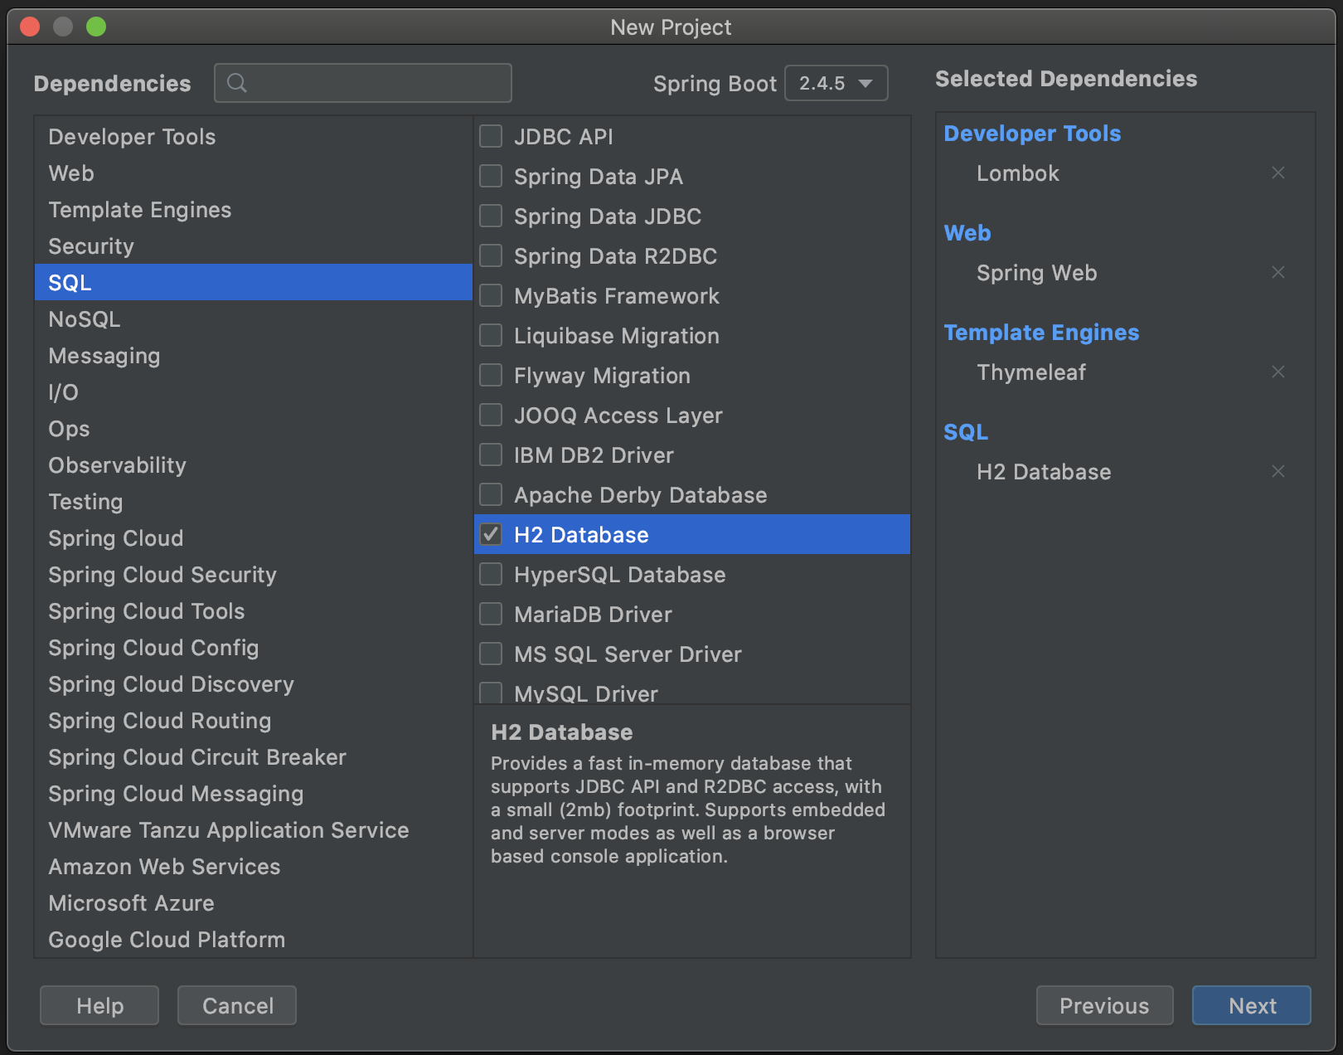Screen dimensions: 1343x1055
Task: Click Thymeleaf in selected dependencies
Action: 1031,372
